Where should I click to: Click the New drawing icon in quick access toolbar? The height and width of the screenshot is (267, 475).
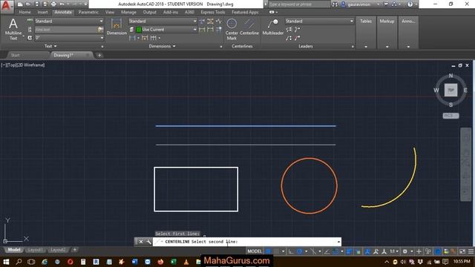pyautogui.click(x=20, y=4)
